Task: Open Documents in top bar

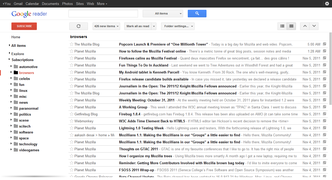Action: coord(51,4)
